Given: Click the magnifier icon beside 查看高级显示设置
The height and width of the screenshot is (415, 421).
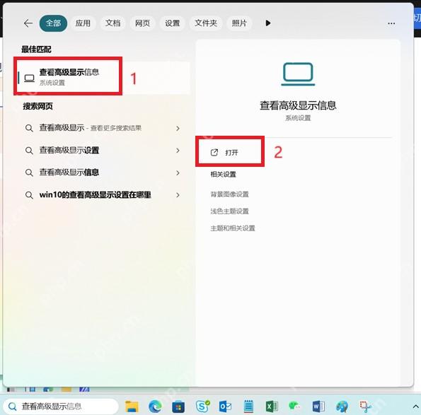Looking at the screenshot, I should point(29,151).
